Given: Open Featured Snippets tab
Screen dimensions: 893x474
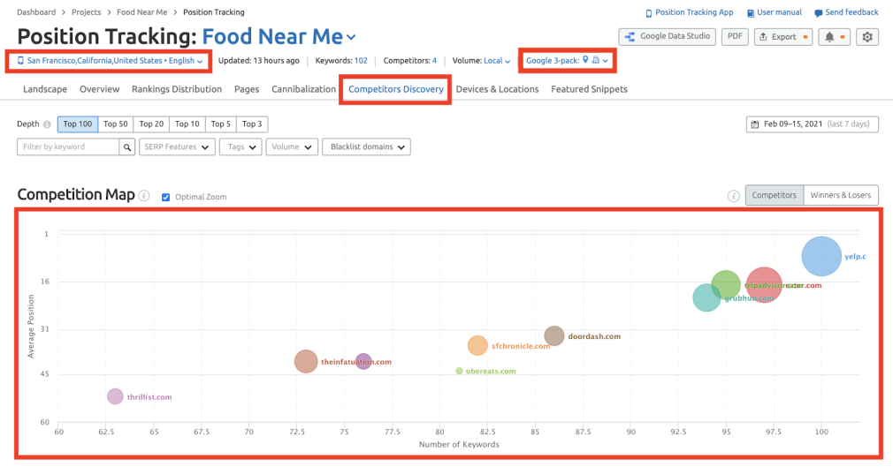Looking at the screenshot, I should pos(589,89).
